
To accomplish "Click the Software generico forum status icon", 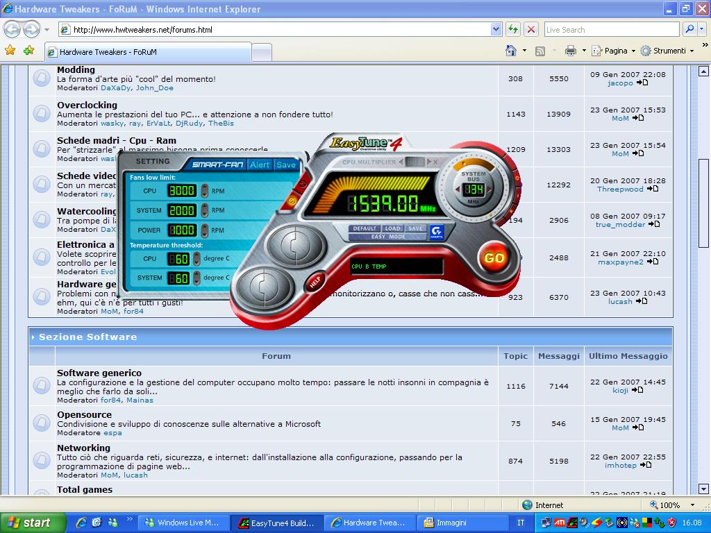I will (42, 386).
